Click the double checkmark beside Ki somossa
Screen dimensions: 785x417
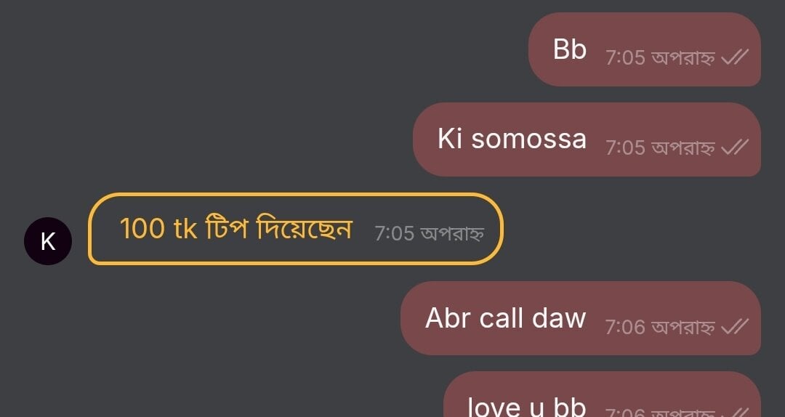(735, 147)
